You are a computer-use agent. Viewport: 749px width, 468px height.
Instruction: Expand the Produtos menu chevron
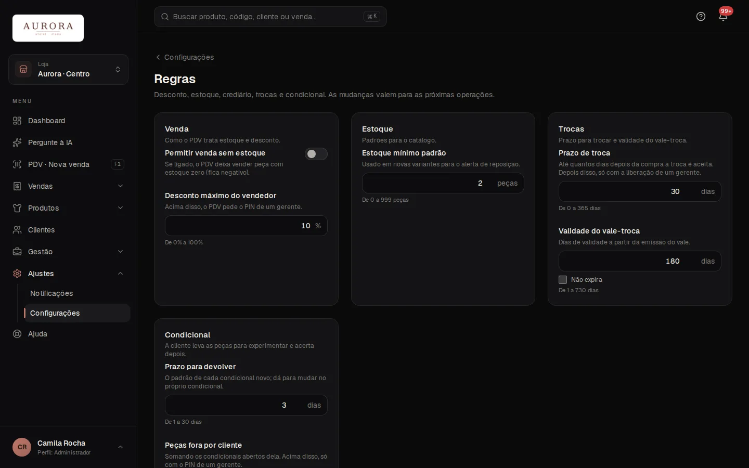pos(120,208)
